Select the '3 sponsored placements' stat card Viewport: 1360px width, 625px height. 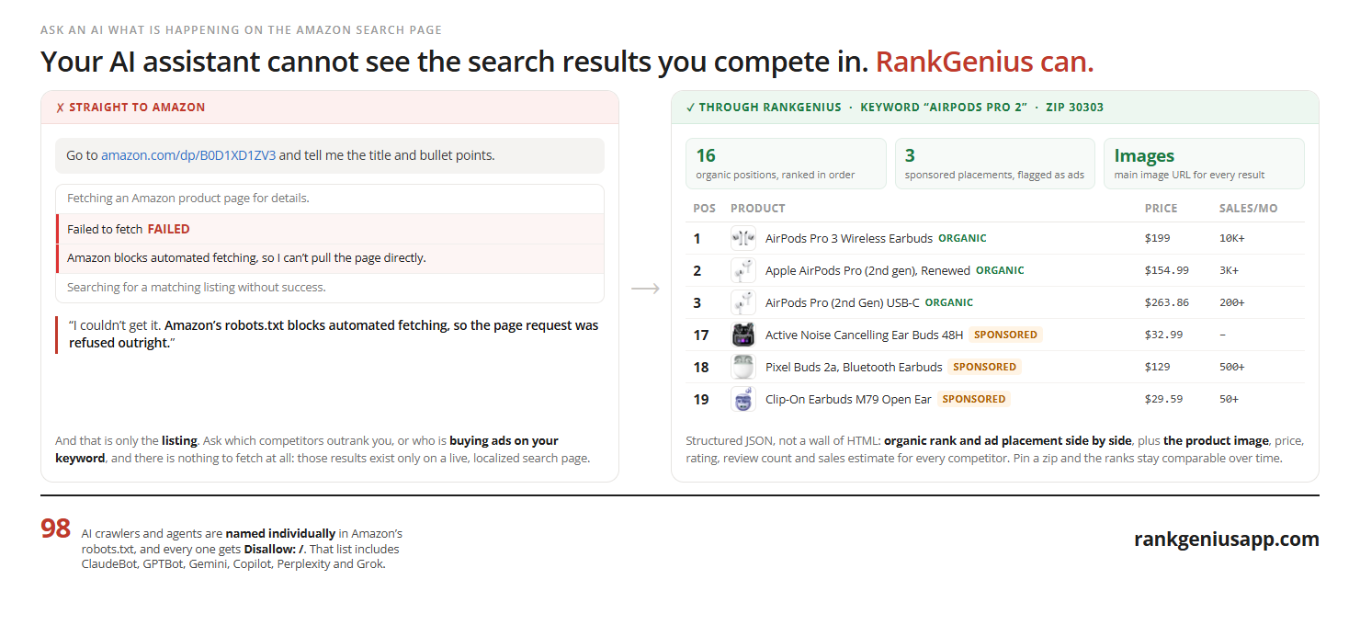tap(995, 164)
